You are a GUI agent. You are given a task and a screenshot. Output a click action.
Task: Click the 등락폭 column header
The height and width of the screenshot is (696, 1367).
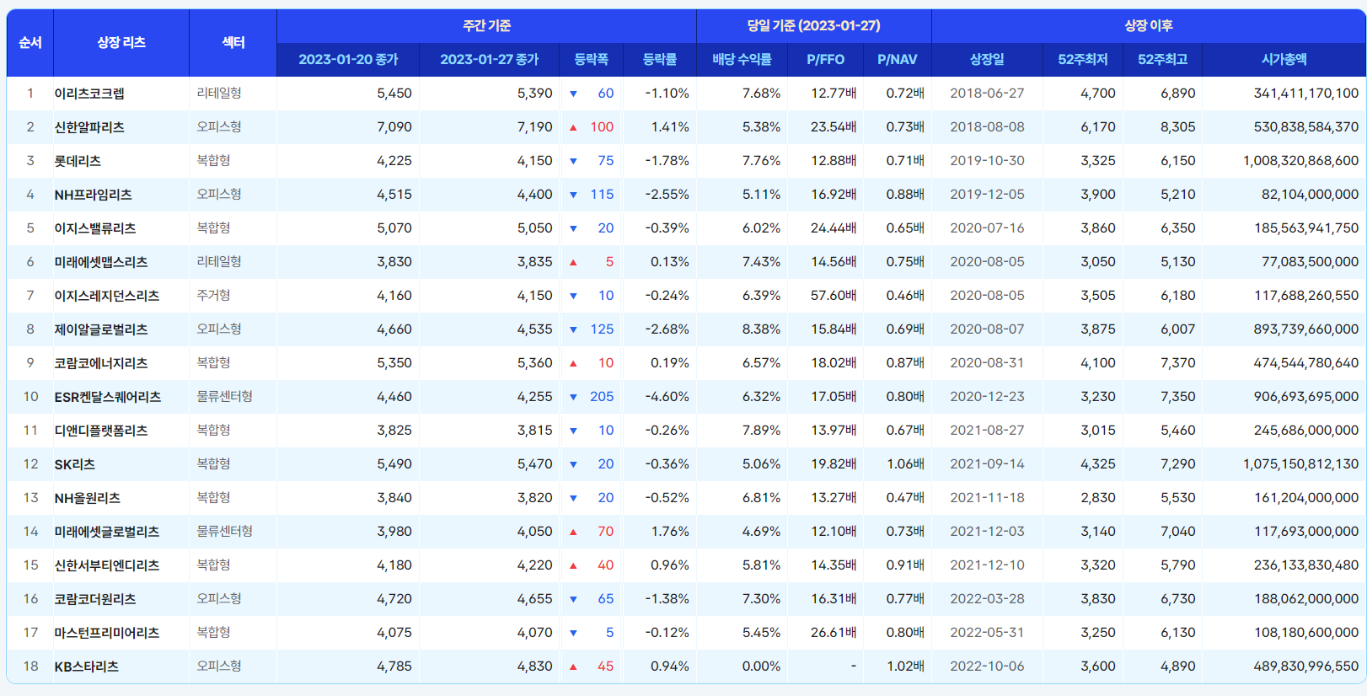(x=592, y=60)
